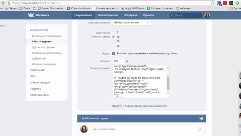Open the Документация tab
This screenshot has width=241, height=136.
[83, 15]
